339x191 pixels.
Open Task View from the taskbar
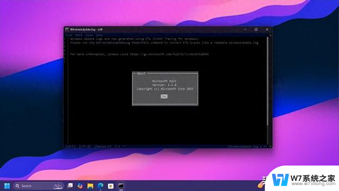click(70, 186)
